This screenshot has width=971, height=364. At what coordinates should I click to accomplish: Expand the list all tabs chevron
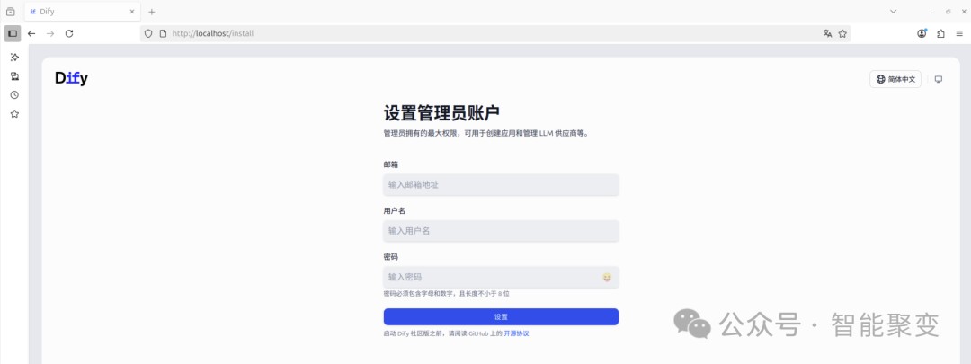click(893, 11)
